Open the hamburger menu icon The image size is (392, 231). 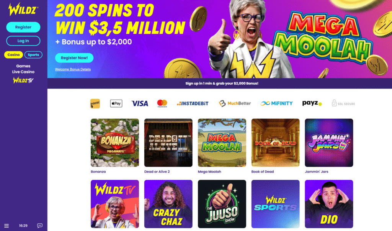point(7,226)
